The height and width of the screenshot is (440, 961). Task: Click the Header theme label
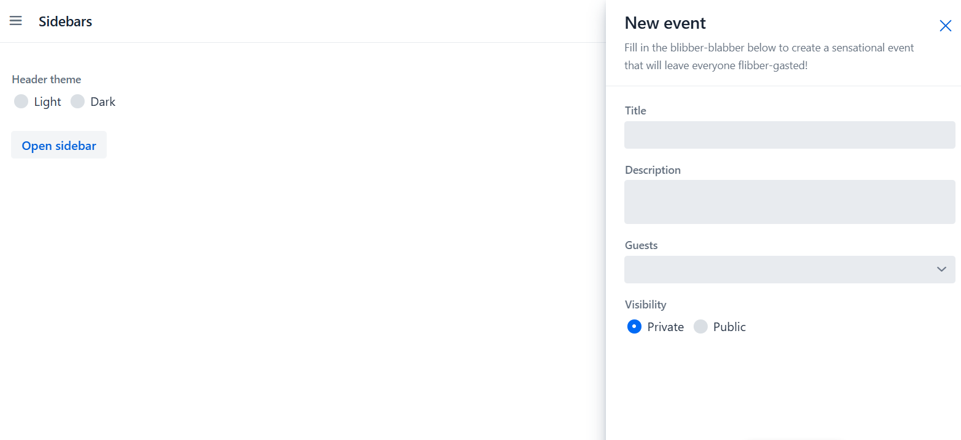pos(47,80)
